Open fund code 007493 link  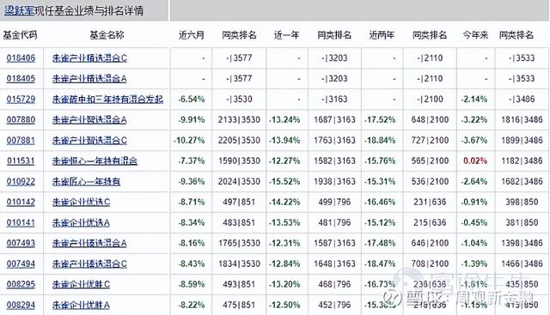(21, 243)
